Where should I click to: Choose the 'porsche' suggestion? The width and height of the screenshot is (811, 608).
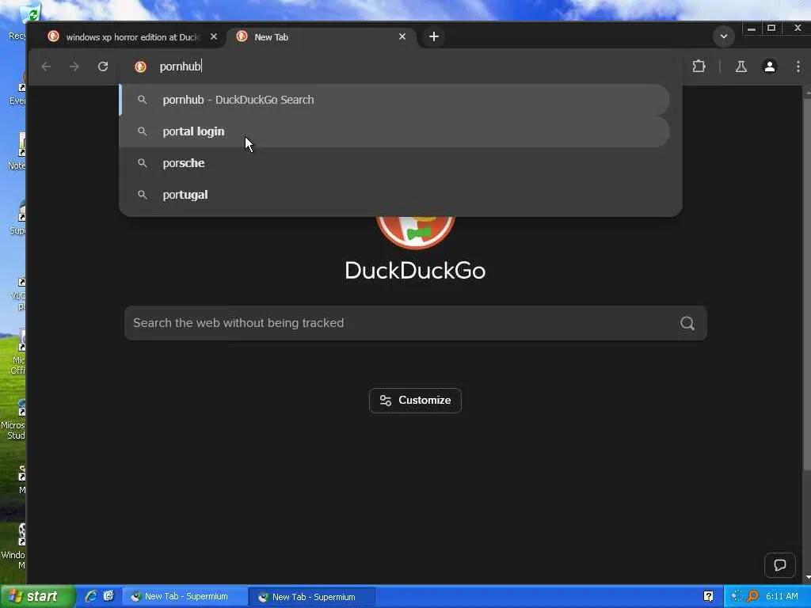(394, 163)
